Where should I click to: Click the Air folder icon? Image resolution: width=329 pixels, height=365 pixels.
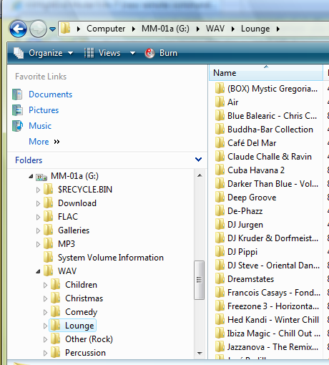coord(220,102)
